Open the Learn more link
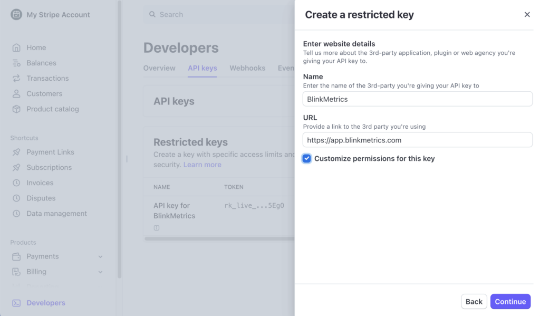The height and width of the screenshot is (316, 540). (x=202, y=165)
